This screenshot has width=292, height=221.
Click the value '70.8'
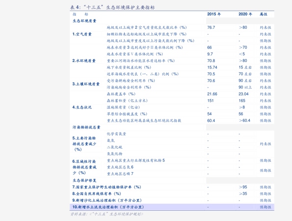[x=211, y=61]
